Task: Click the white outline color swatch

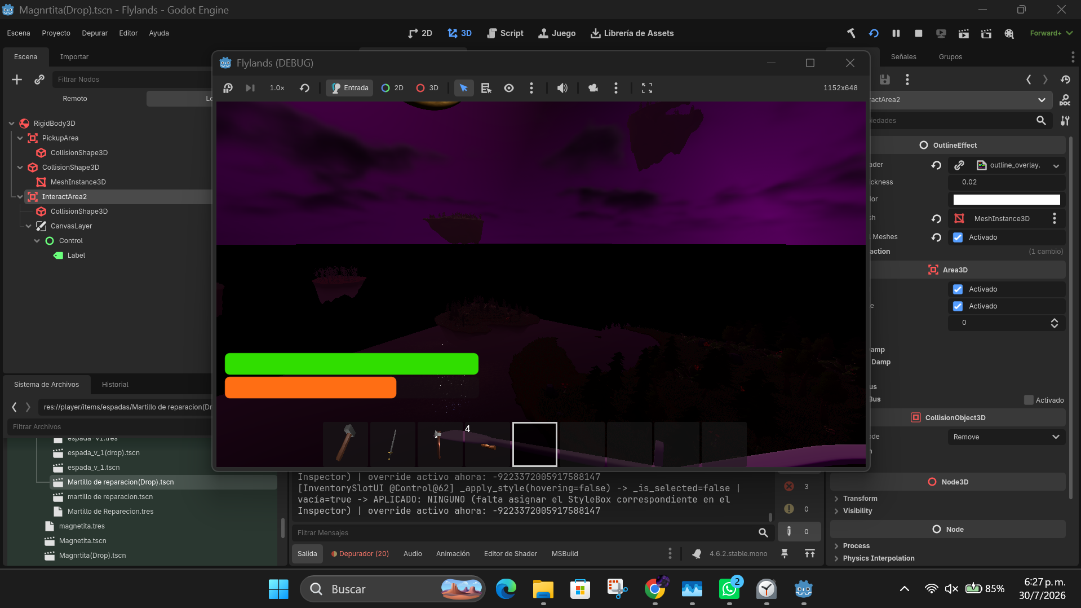Action: 1007,200
